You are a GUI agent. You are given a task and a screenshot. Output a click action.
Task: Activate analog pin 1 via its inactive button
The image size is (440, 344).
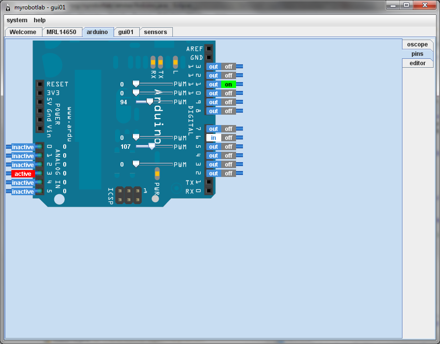23,156
